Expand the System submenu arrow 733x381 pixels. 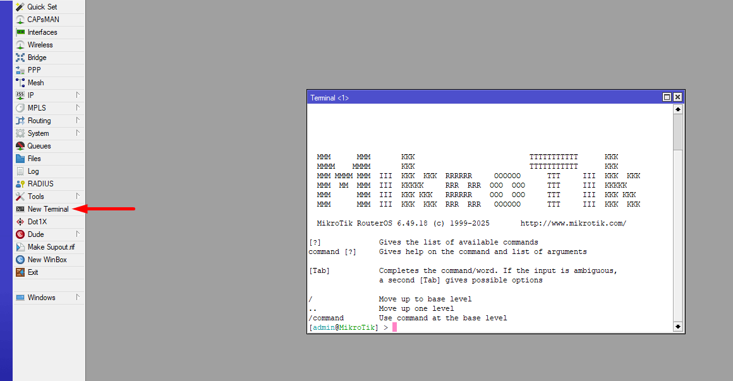pyautogui.click(x=78, y=133)
